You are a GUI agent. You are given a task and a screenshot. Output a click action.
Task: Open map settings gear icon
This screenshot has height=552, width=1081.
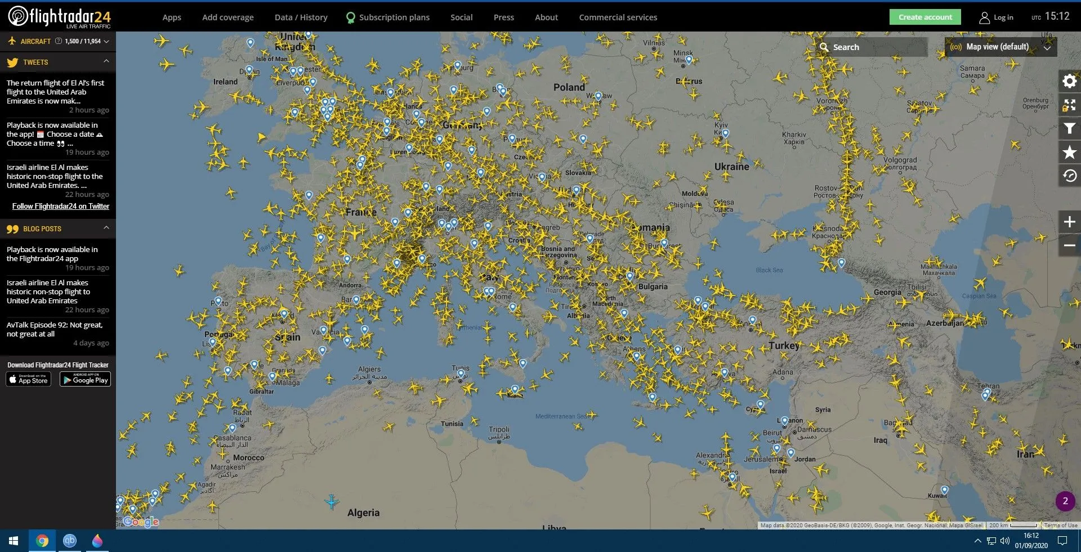tap(1069, 82)
